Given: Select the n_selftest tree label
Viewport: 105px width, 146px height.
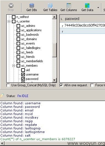Looking at the screenshot, I should coord(23,17).
